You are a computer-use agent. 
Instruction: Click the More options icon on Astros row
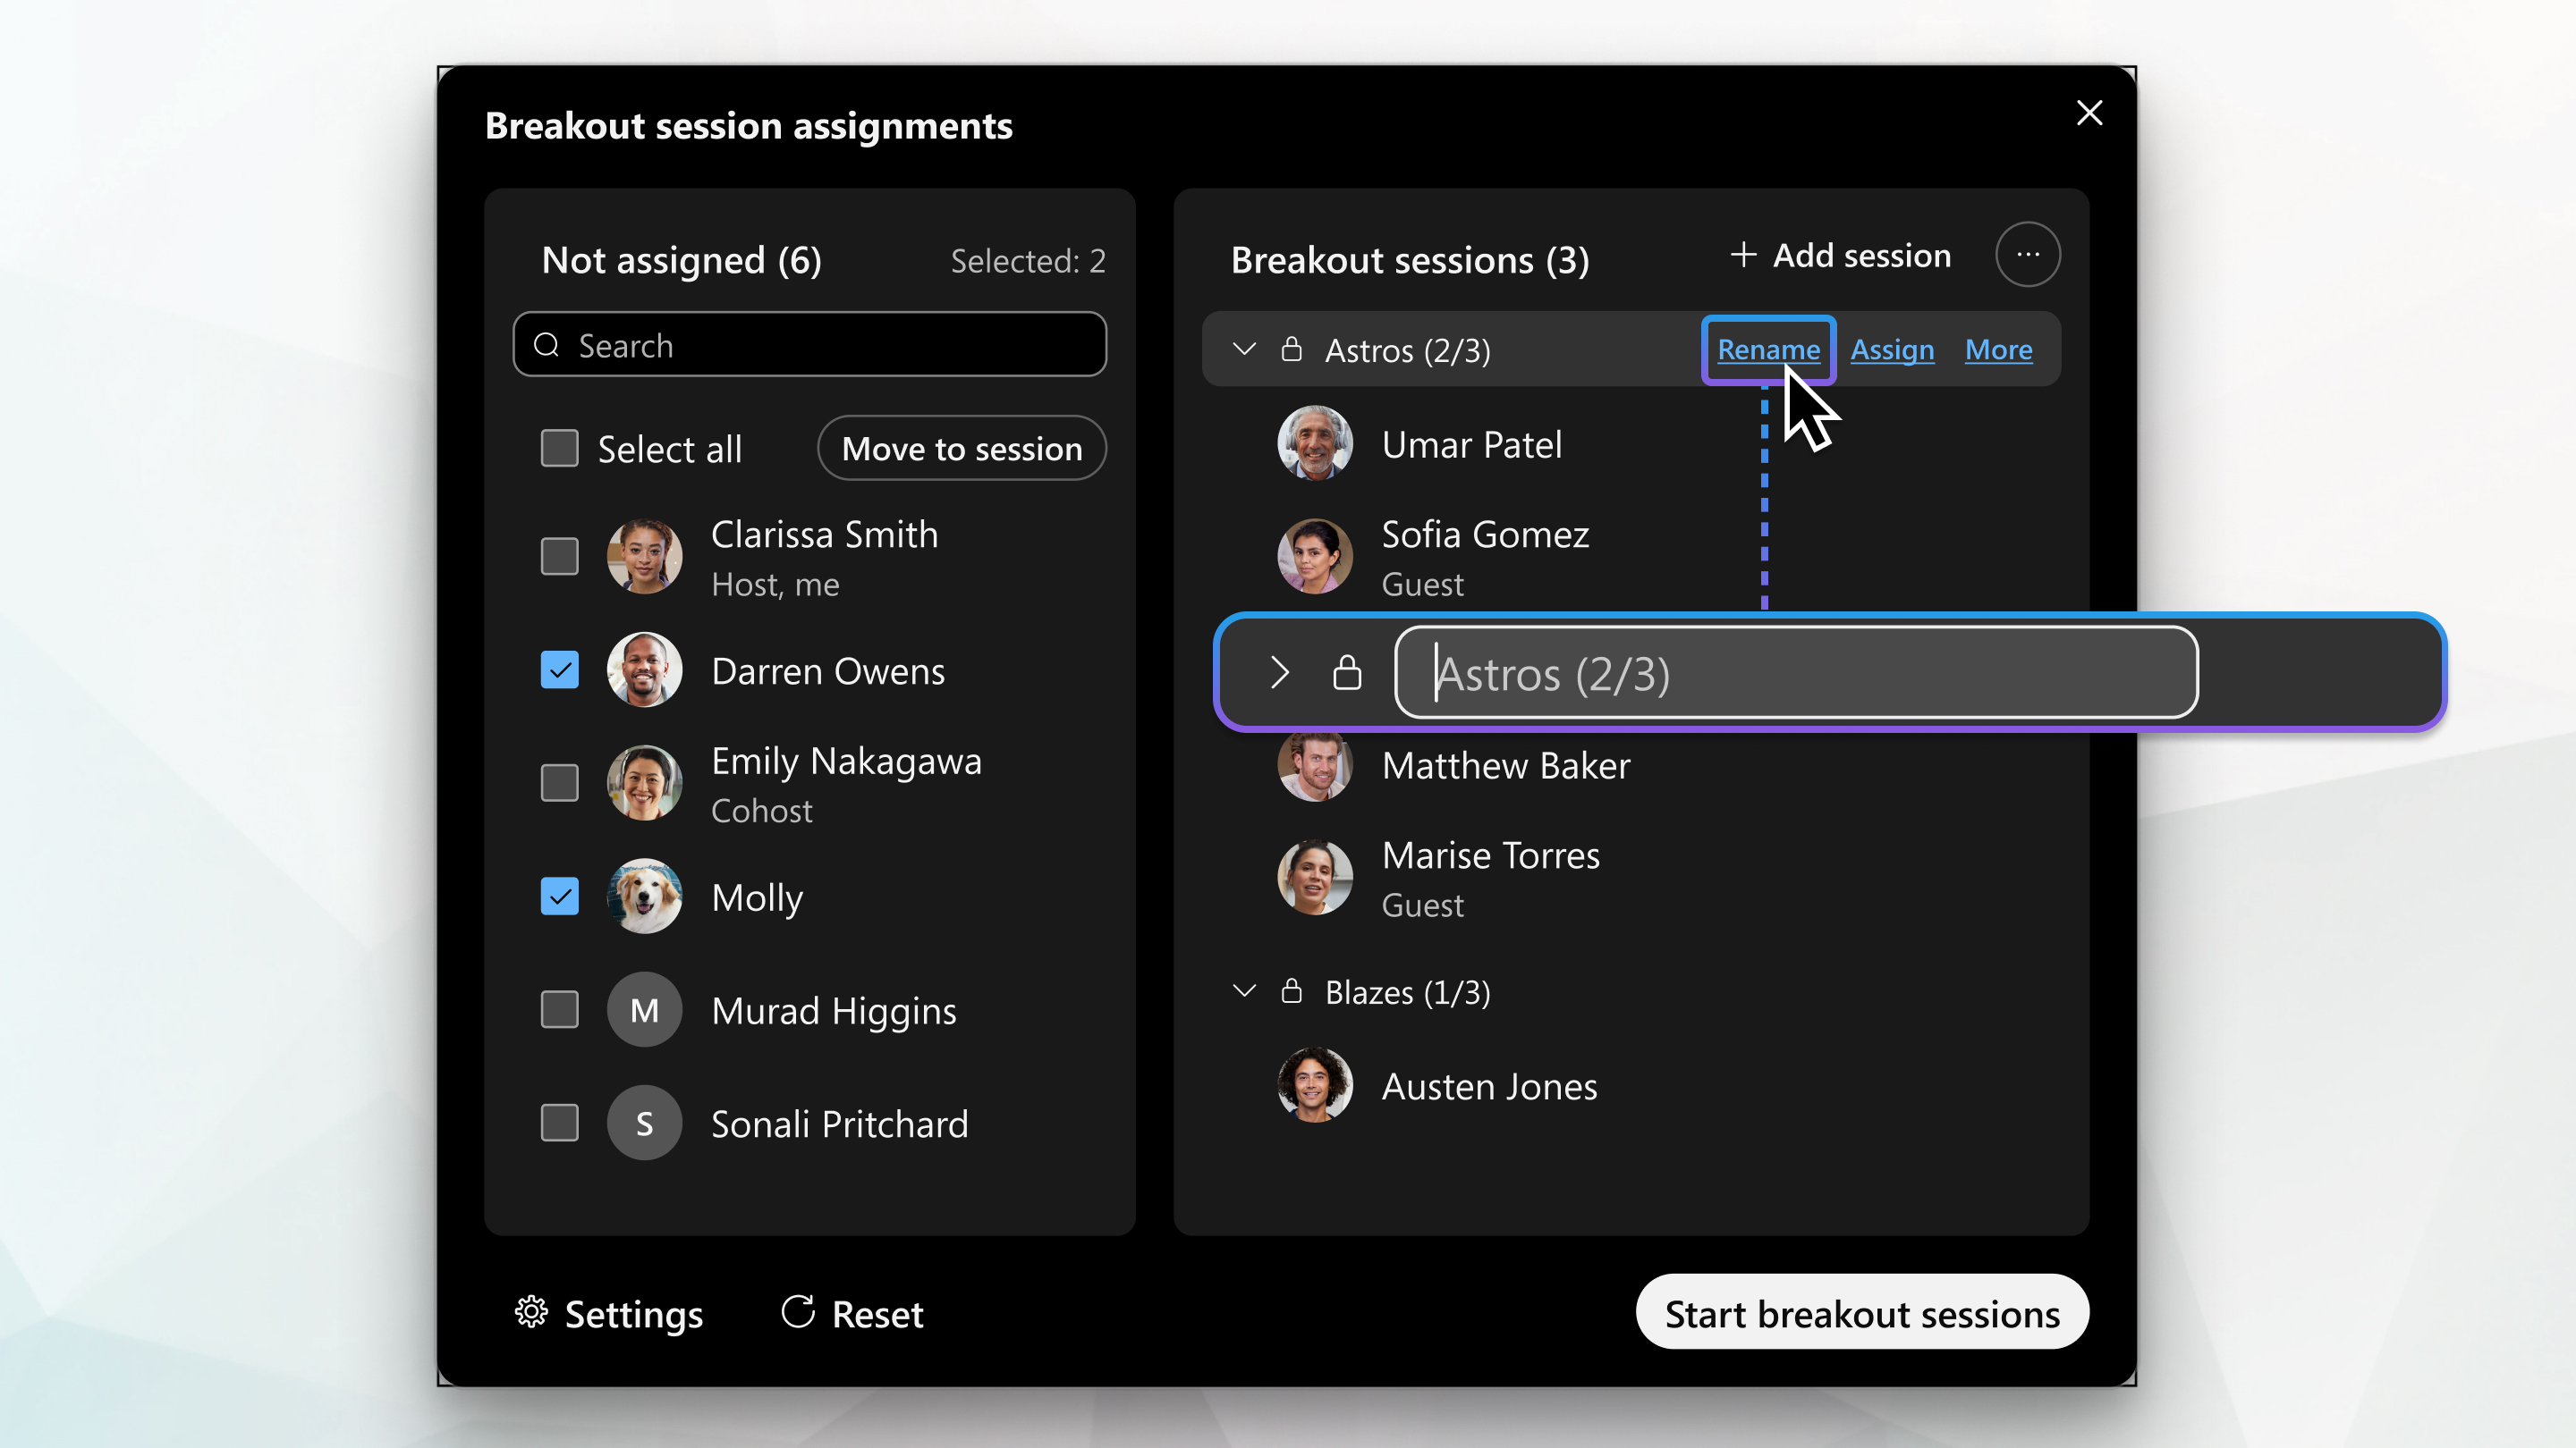click(1997, 349)
